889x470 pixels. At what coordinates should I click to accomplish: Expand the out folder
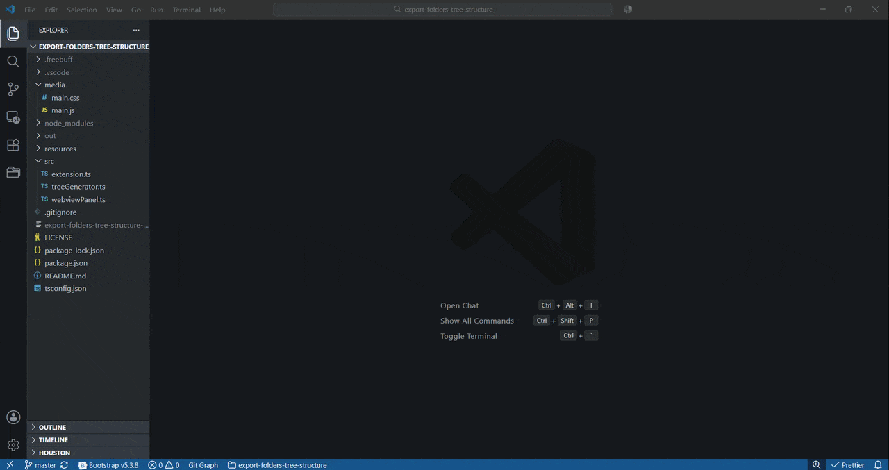(x=88, y=136)
